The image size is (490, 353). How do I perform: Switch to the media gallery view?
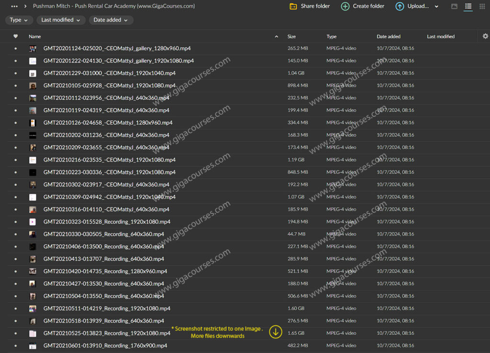click(x=454, y=6)
